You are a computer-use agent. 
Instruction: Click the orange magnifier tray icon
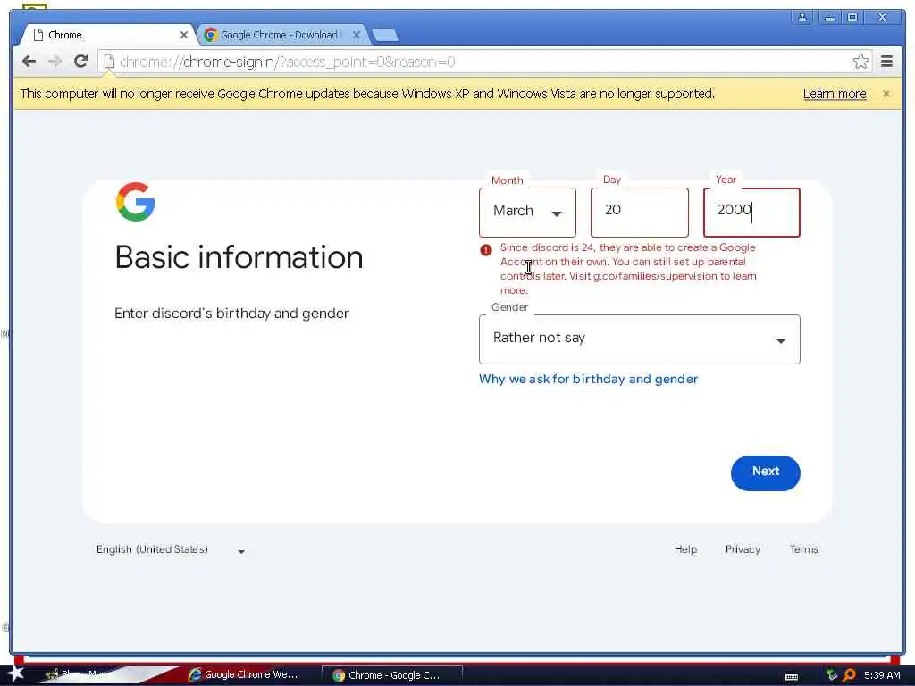click(849, 675)
